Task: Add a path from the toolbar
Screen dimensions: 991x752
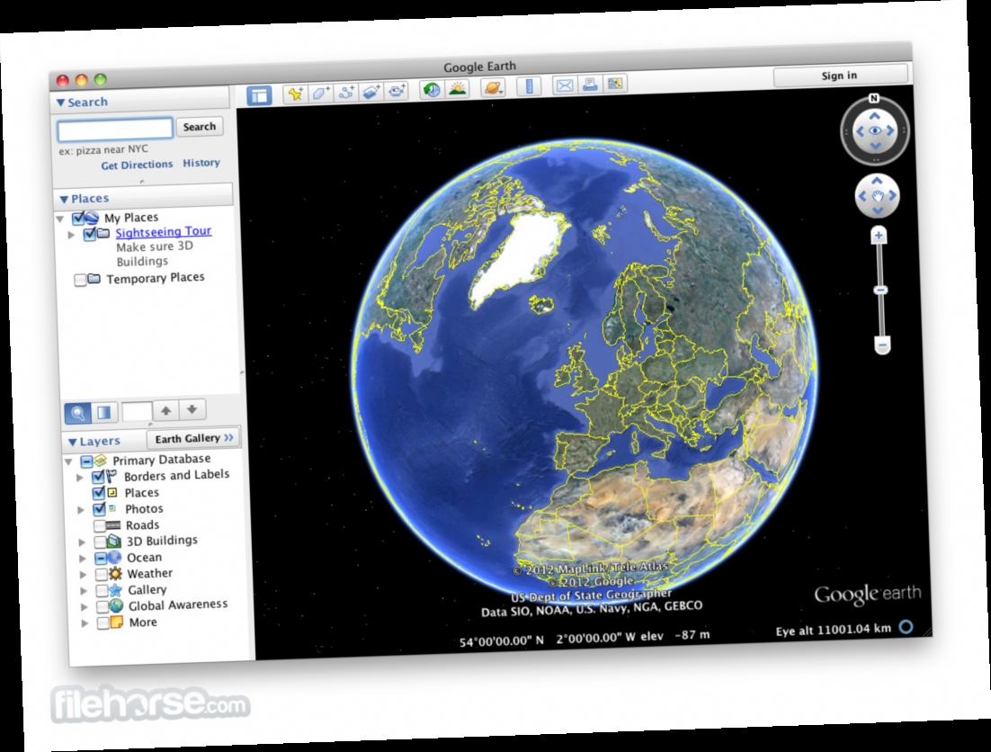Action: tap(345, 93)
